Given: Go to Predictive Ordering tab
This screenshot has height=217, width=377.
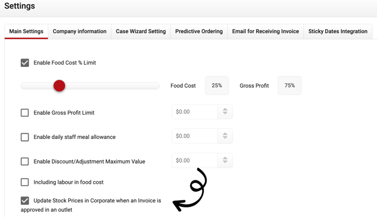Looking at the screenshot, I should (x=199, y=31).
